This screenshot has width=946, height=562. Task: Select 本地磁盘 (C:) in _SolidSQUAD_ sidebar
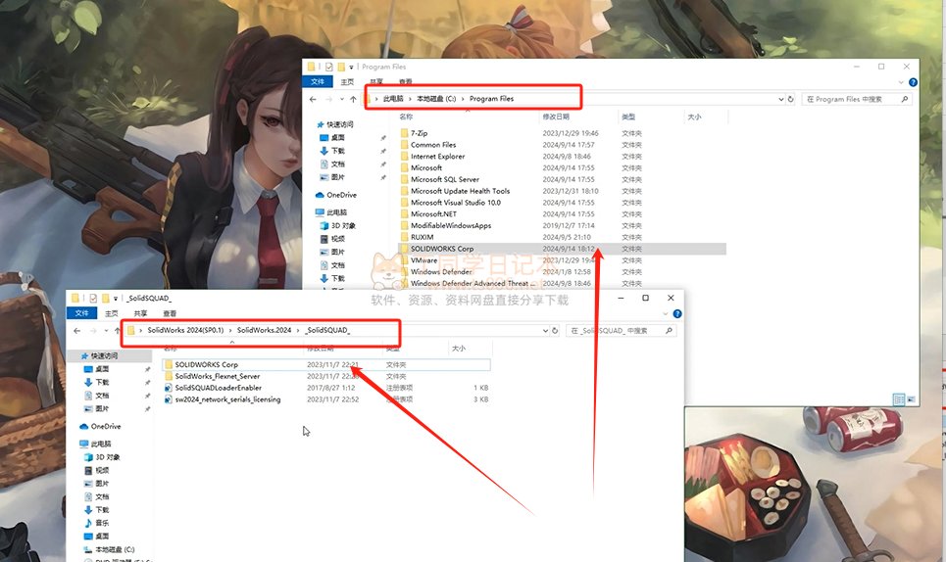(115, 549)
